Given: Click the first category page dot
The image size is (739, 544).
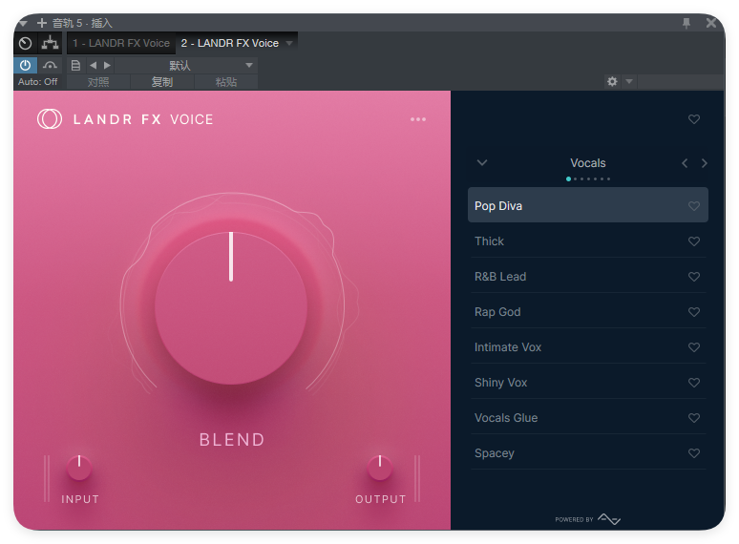Looking at the screenshot, I should tap(568, 179).
